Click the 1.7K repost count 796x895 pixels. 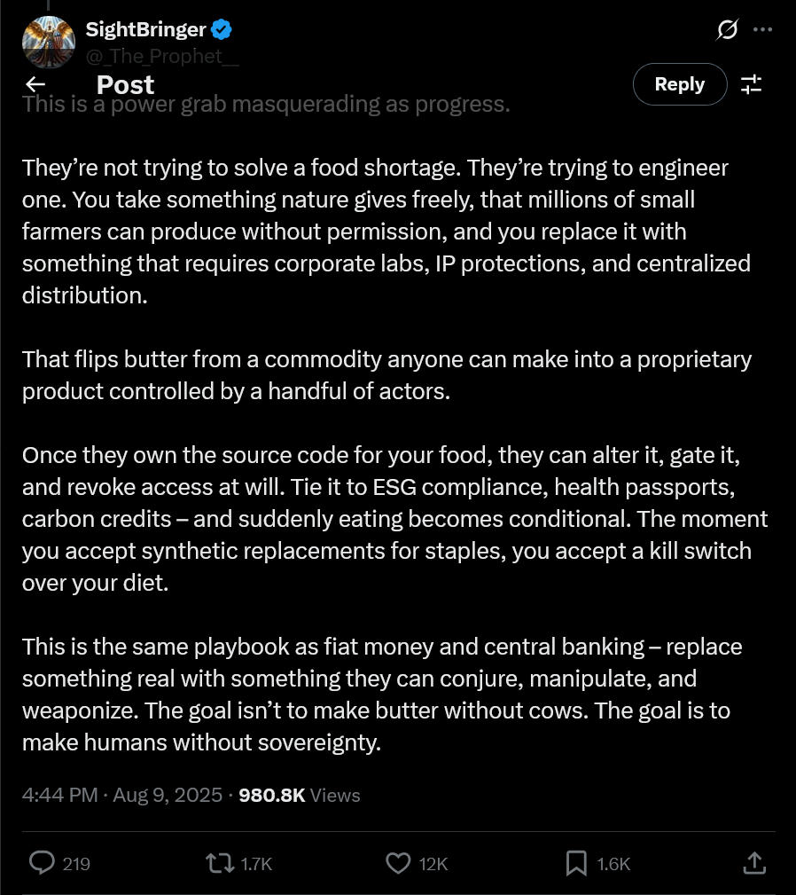pyautogui.click(x=256, y=863)
